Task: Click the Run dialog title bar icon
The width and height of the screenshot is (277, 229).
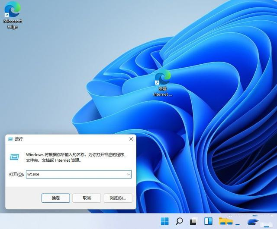Action: (x=10, y=139)
